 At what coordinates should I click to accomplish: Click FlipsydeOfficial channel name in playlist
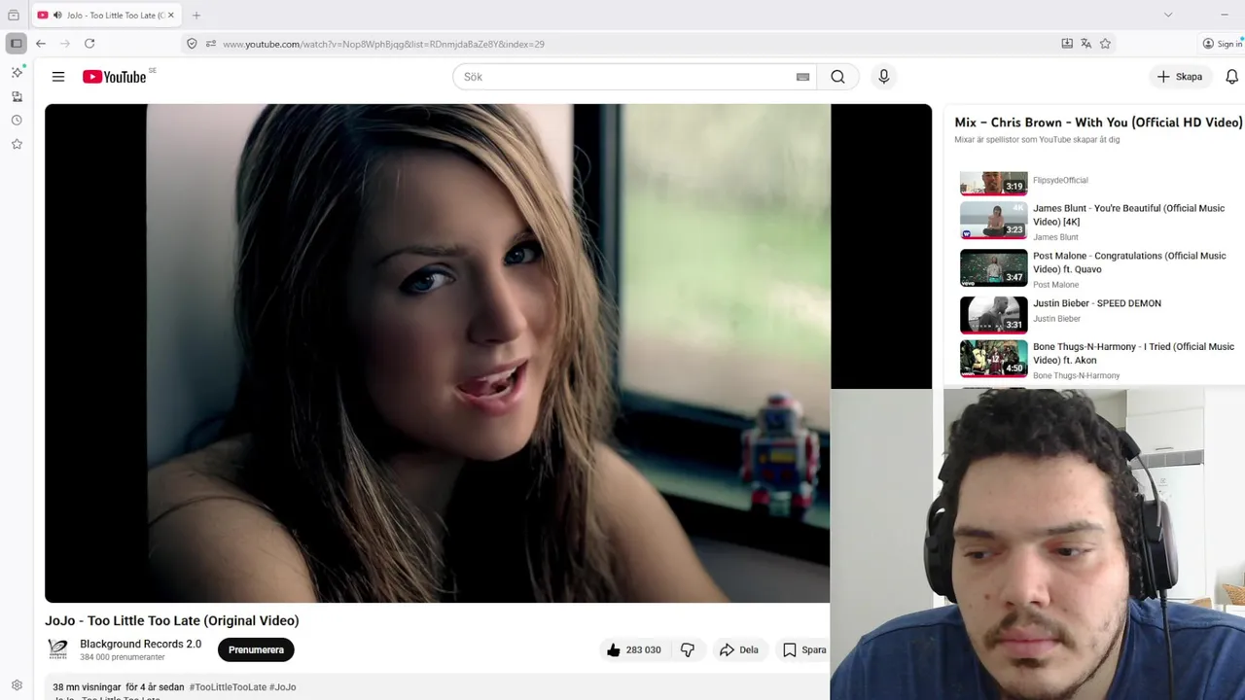click(1060, 180)
